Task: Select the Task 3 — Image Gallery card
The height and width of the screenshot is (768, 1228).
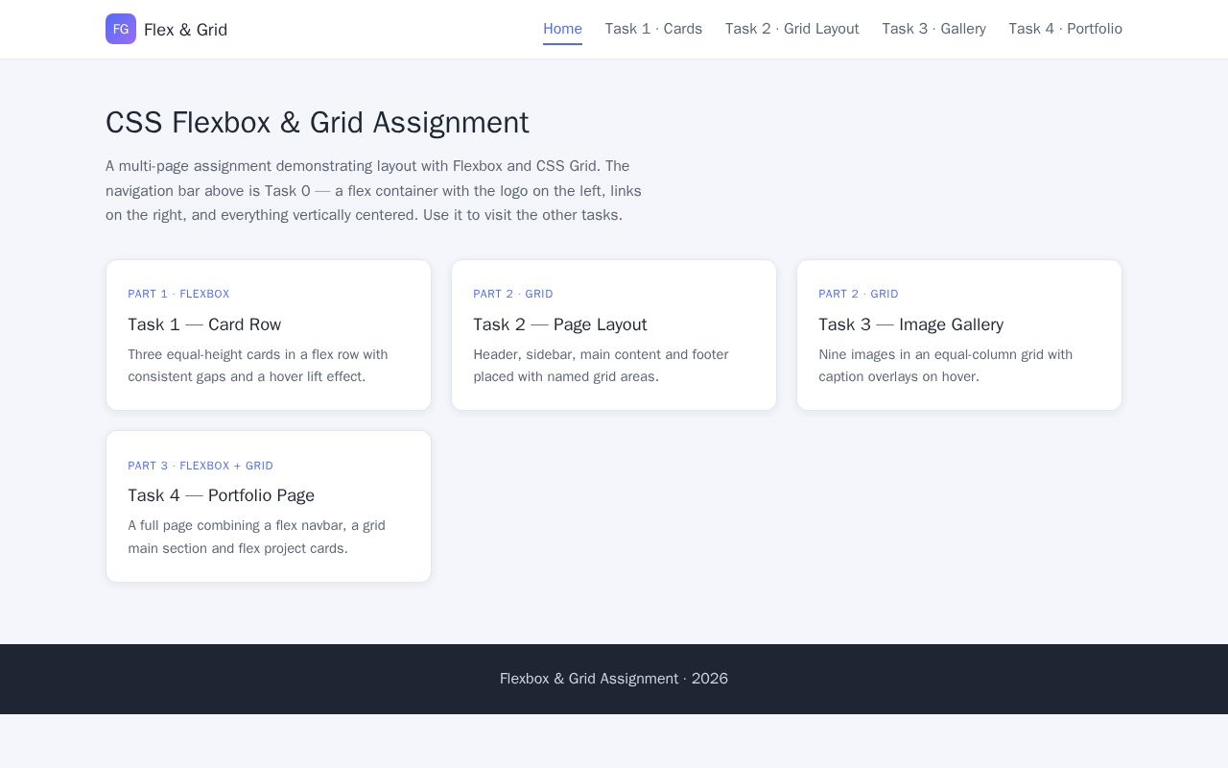Action: tap(959, 335)
